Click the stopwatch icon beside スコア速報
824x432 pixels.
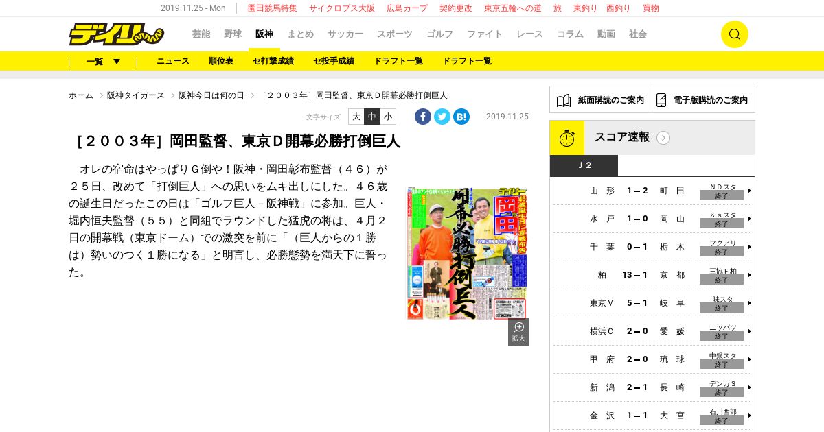coord(567,138)
